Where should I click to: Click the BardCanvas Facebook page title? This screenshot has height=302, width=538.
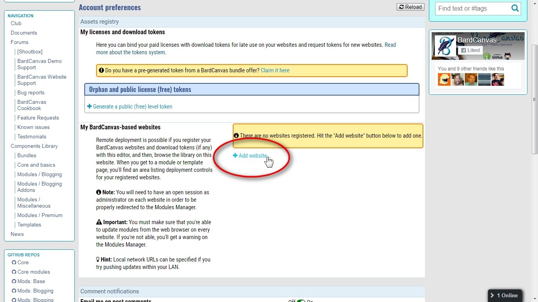[x=477, y=40]
